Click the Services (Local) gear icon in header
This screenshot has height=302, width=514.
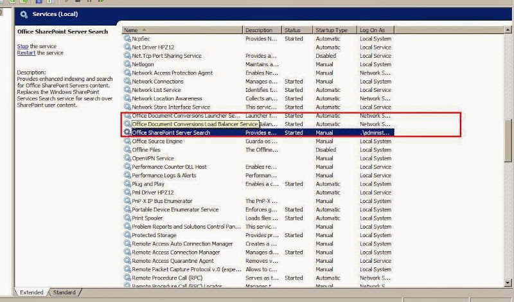[x=24, y=14]
